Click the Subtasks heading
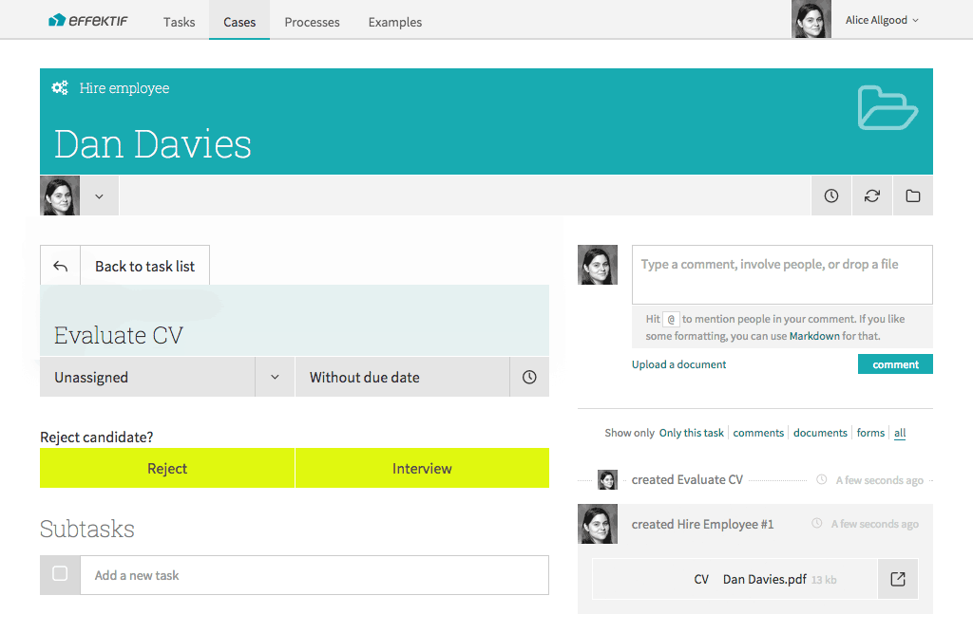Image resolution: width=973 pixels, height=633 pixels. coord(87,529)
